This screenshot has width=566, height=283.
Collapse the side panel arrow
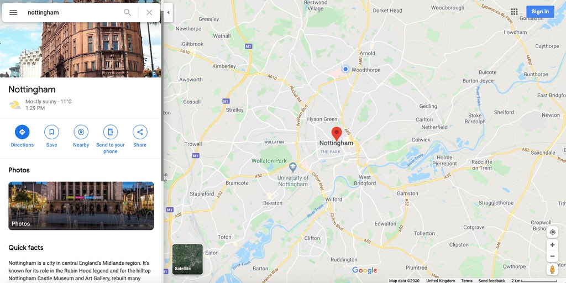168,12
